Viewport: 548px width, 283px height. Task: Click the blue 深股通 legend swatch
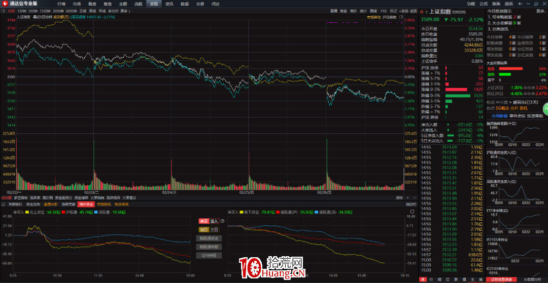click(x=95, y=212)
